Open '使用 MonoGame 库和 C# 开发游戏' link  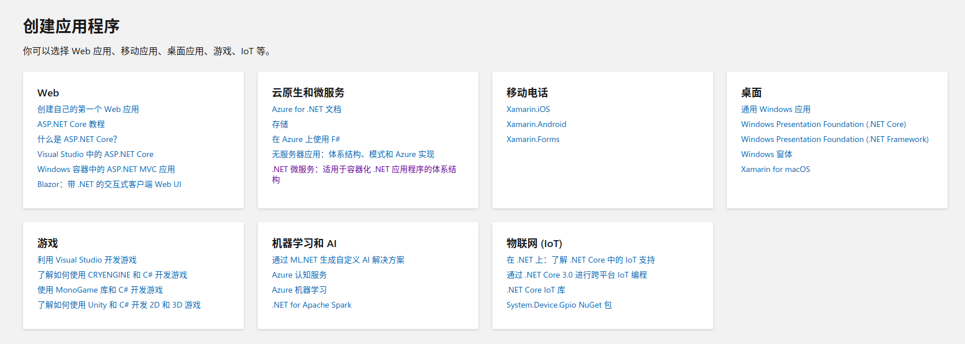click(100, 290)
